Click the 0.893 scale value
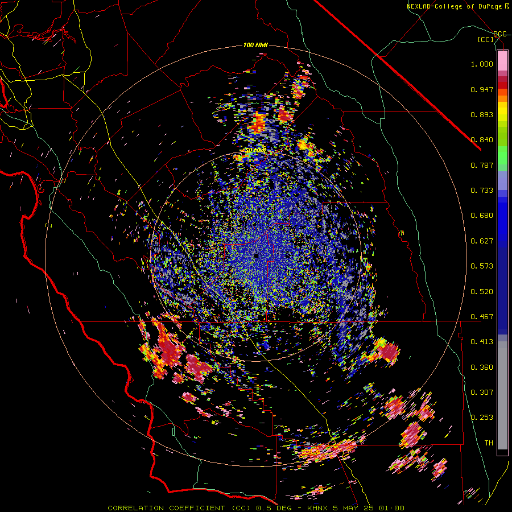Screen dimensions: 512x512 click(x=482, y=114)
